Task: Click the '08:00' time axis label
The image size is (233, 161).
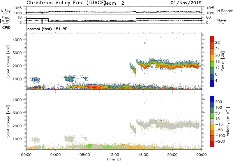Action: pos(85,155)
